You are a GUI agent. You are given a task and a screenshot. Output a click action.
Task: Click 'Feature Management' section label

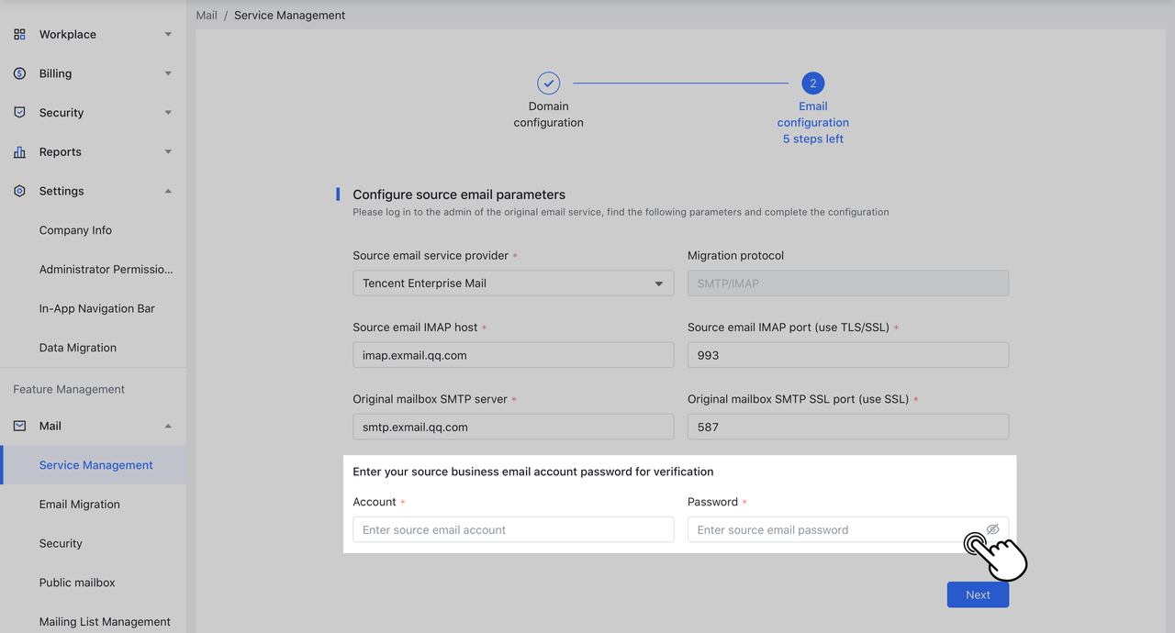69,389
